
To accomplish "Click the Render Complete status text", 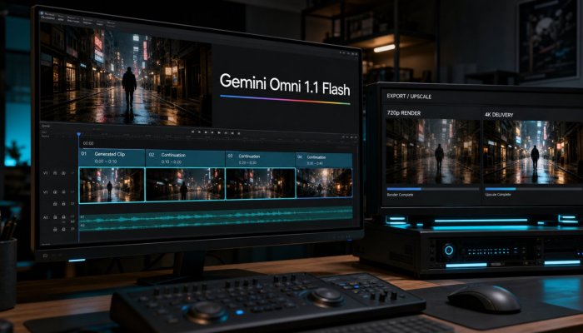I will [400, 195].
